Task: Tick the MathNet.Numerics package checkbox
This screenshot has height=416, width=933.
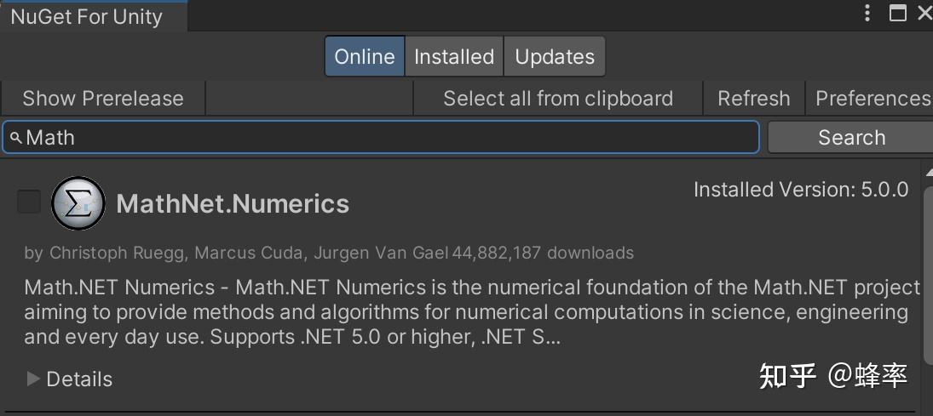Action: coord(29,202)
